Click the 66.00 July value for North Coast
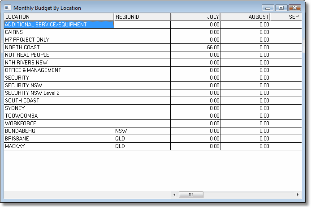Screen dimensions: 311x208 coord(195,47)
